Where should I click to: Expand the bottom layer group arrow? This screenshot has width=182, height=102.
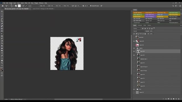click(136, 89)
